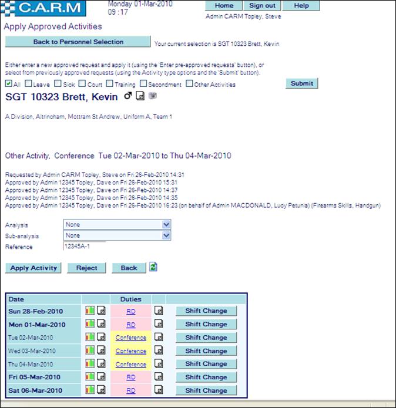
Task: Open duty note icon in Wed 03-Mar-2010 row
Action: coord(159,351)
